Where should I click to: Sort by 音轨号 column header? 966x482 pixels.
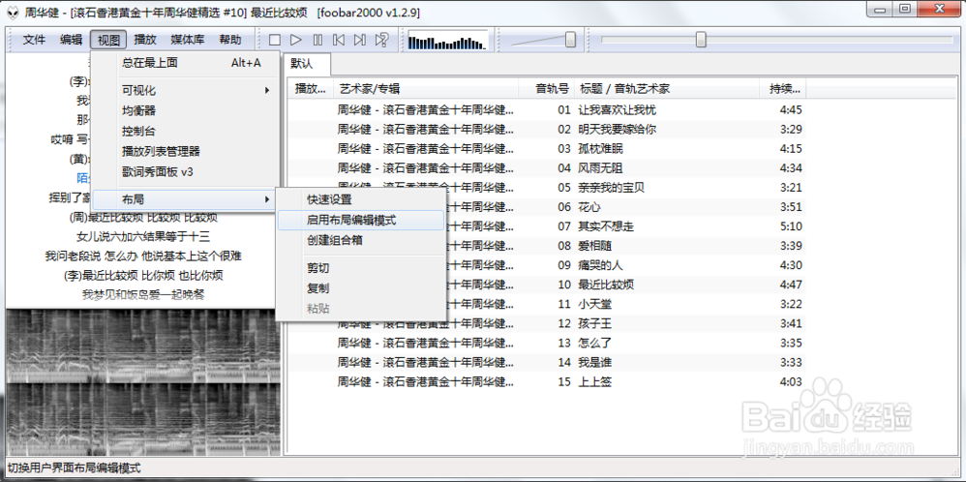(547, 89)
